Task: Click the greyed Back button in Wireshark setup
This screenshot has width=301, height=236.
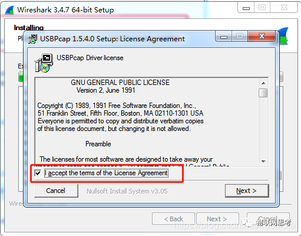Action: point(173,219)
